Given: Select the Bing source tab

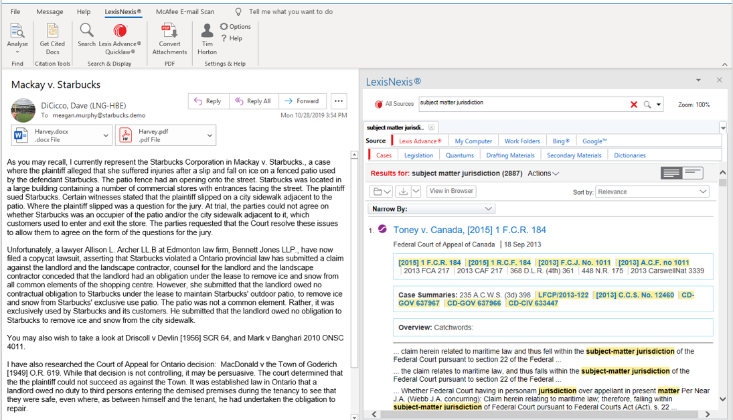Looking at the screenshot, I should pyautogui.click(x=561, y=141).
